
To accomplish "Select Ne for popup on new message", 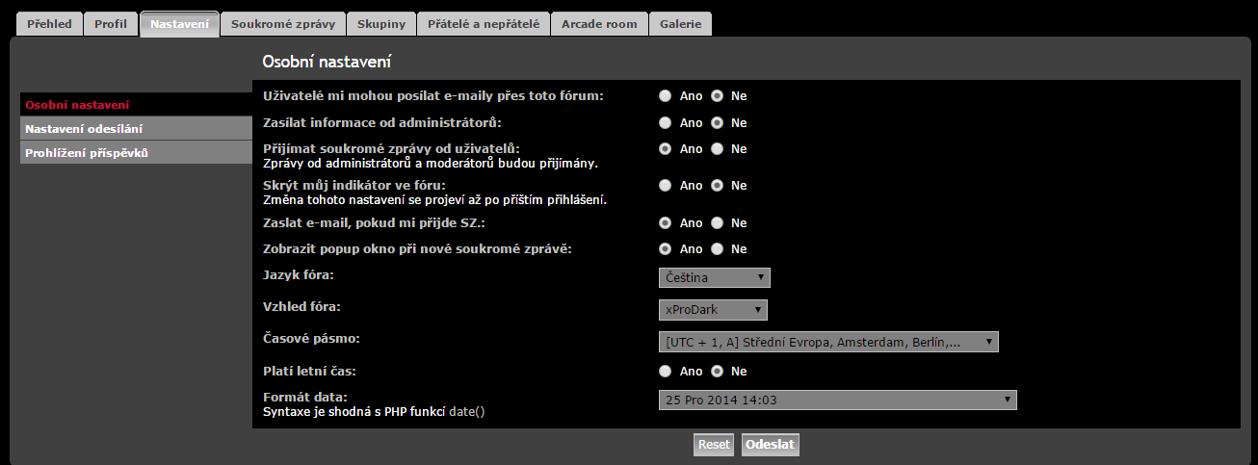I will pos(717,249).
